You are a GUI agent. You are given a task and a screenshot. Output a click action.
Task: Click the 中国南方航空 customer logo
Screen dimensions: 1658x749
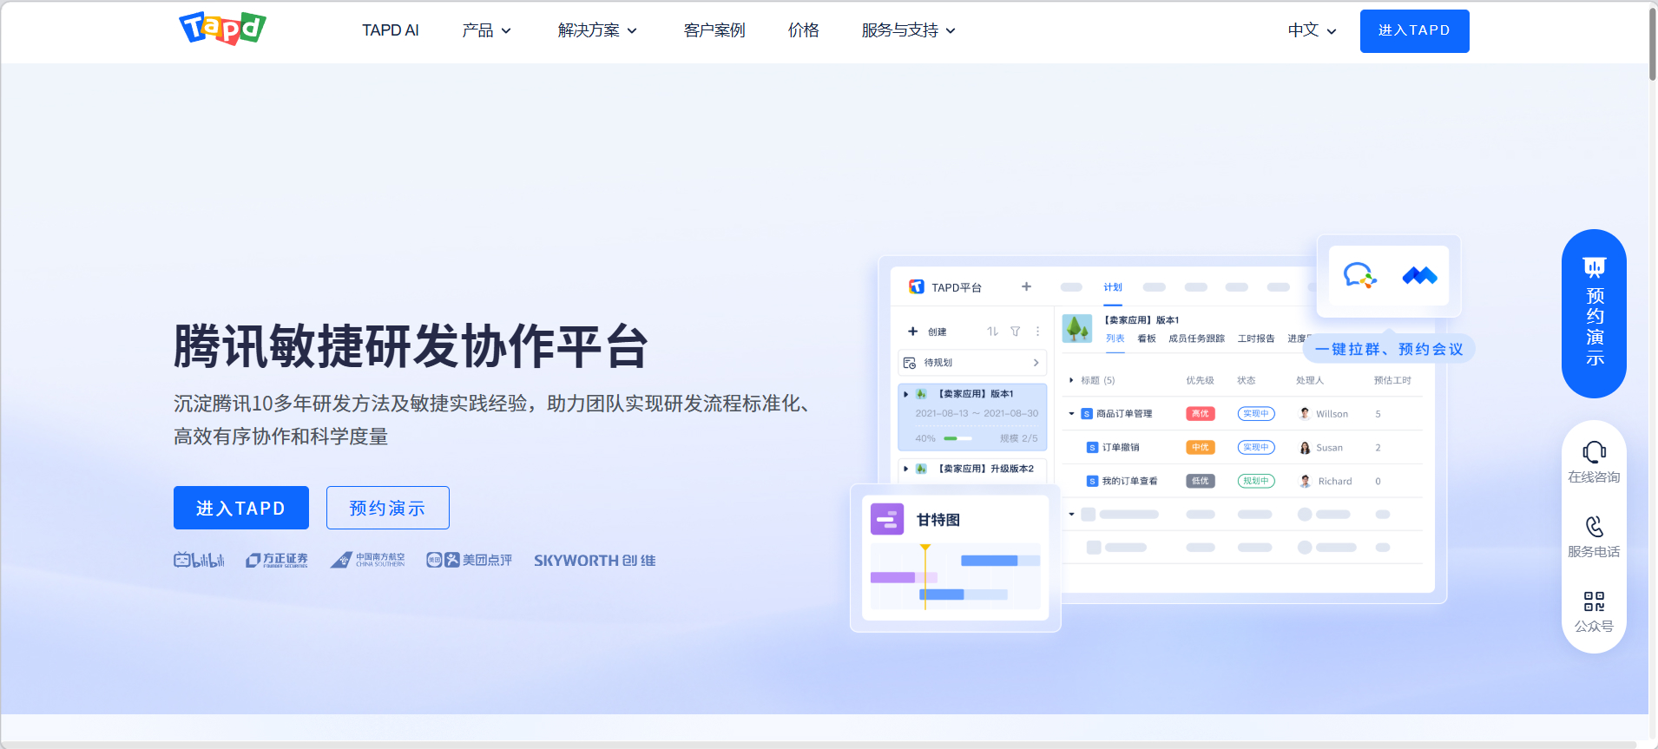click(x=367, y=560)
